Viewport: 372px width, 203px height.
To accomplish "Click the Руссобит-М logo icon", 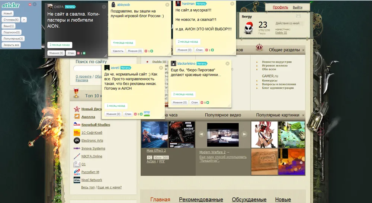I will pyautogui.click(x=77, y=172).
